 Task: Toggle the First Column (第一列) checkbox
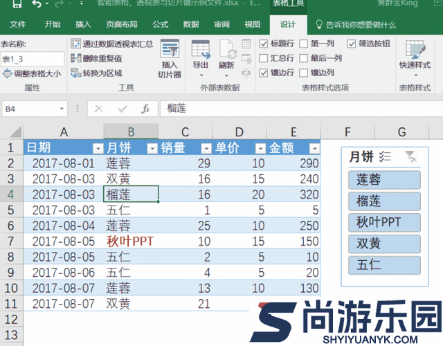click(x=303, y=44)
